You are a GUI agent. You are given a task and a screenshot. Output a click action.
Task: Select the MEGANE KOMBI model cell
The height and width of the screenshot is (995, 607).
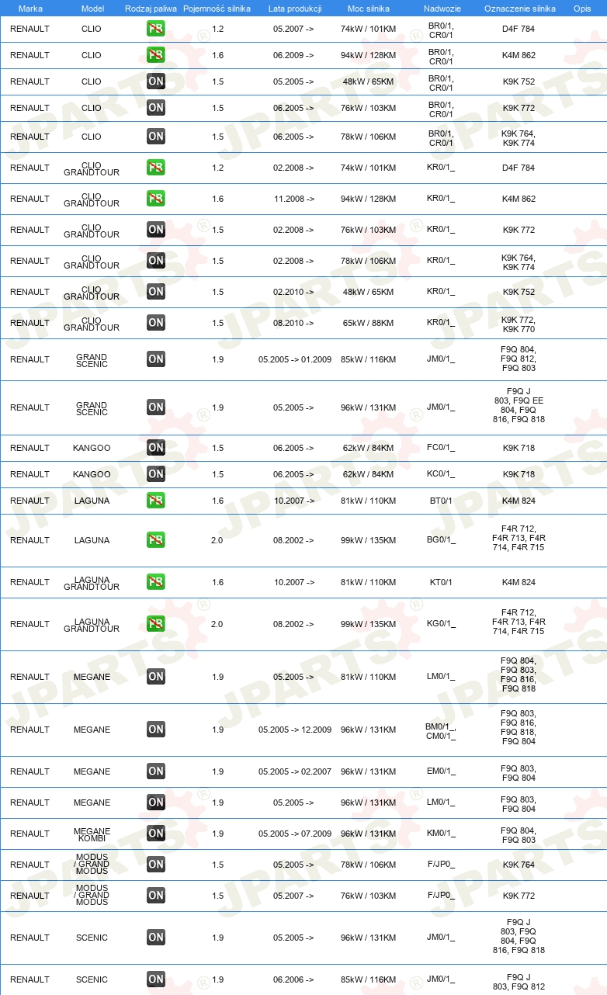pos(92,834)
